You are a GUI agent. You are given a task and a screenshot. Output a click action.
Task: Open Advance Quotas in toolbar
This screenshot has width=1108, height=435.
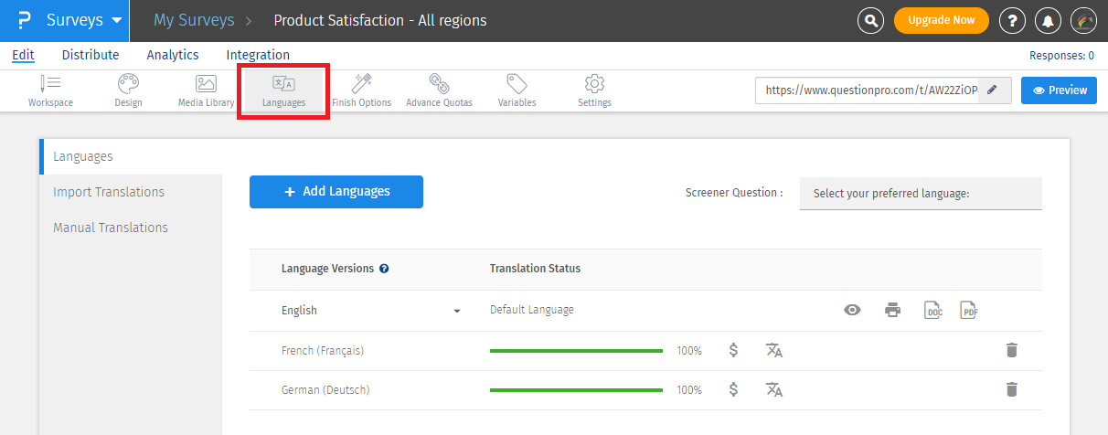[439, 90]
